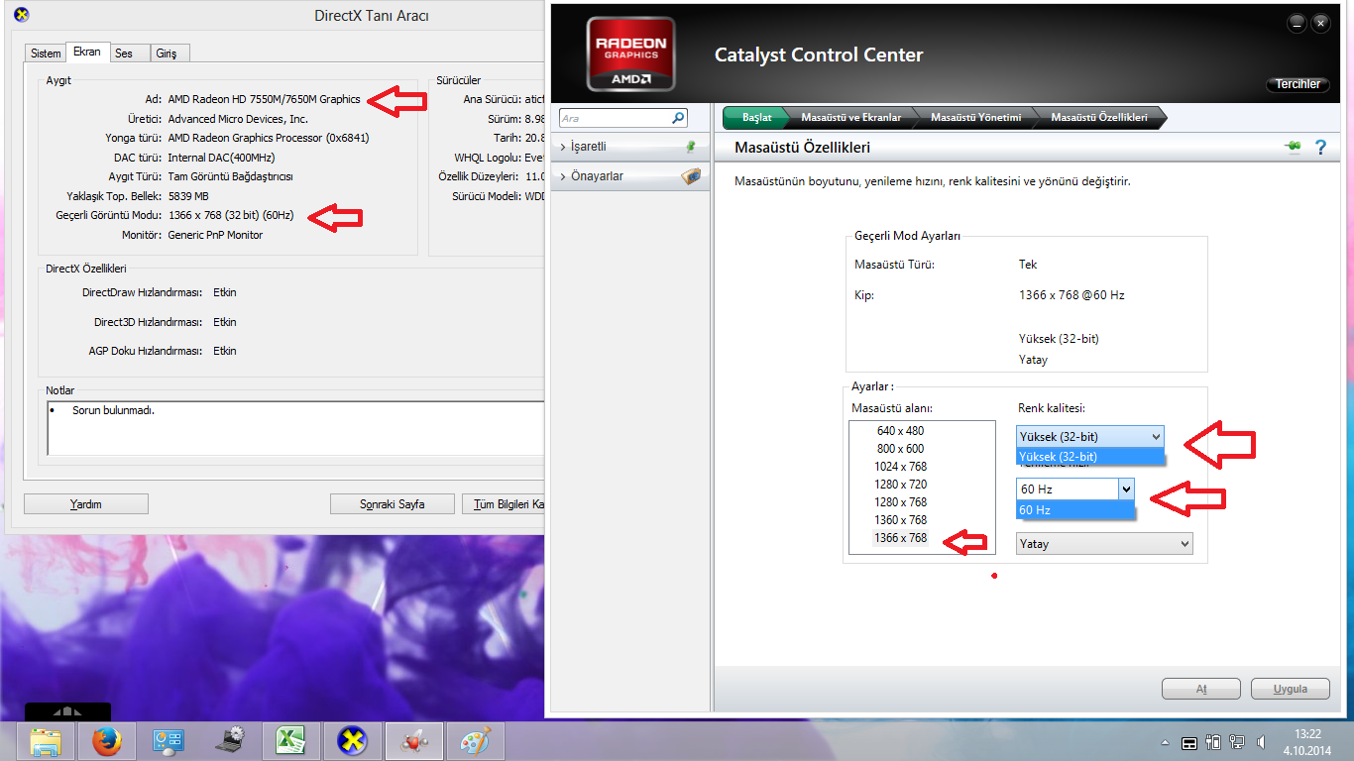
Task: Go to Başlat breadcrumb
Action: tap(756, 117)
